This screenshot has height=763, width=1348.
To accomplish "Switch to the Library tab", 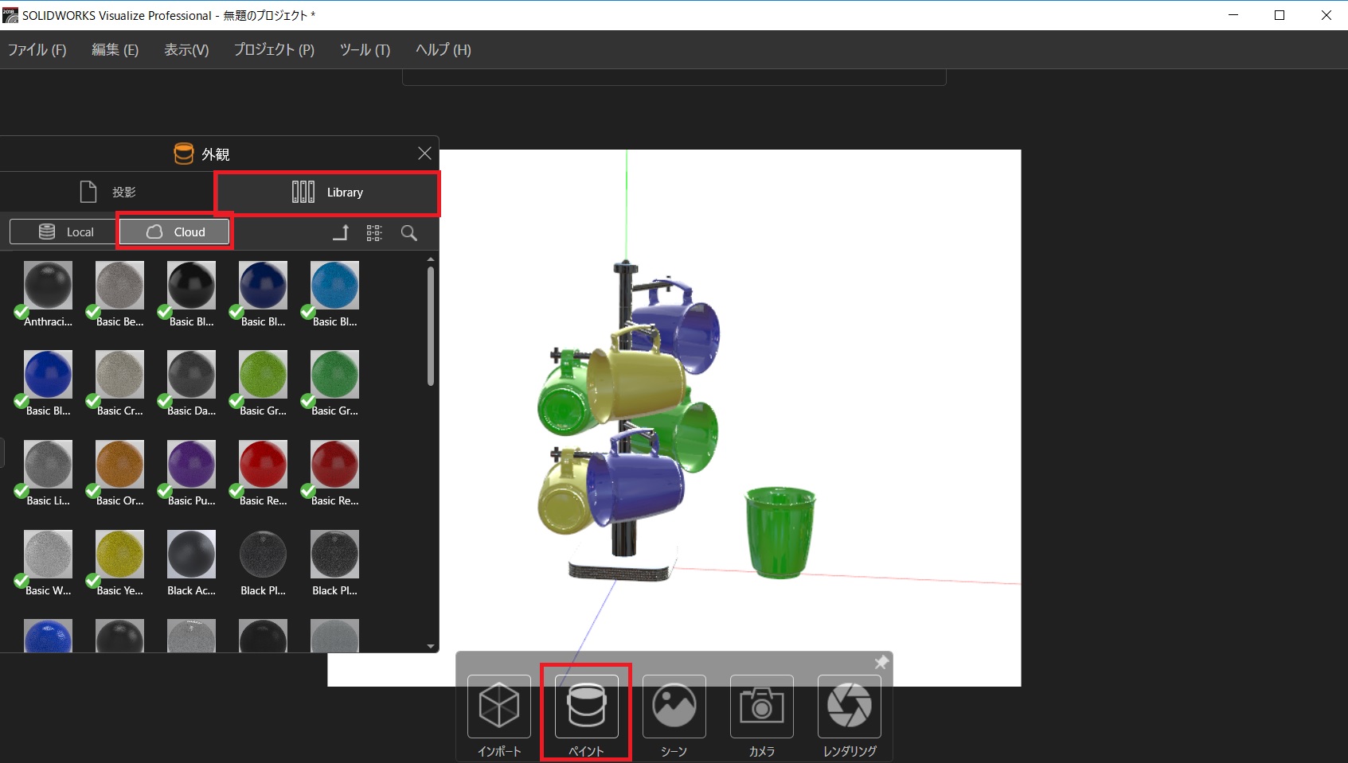I will coord(327,193).
